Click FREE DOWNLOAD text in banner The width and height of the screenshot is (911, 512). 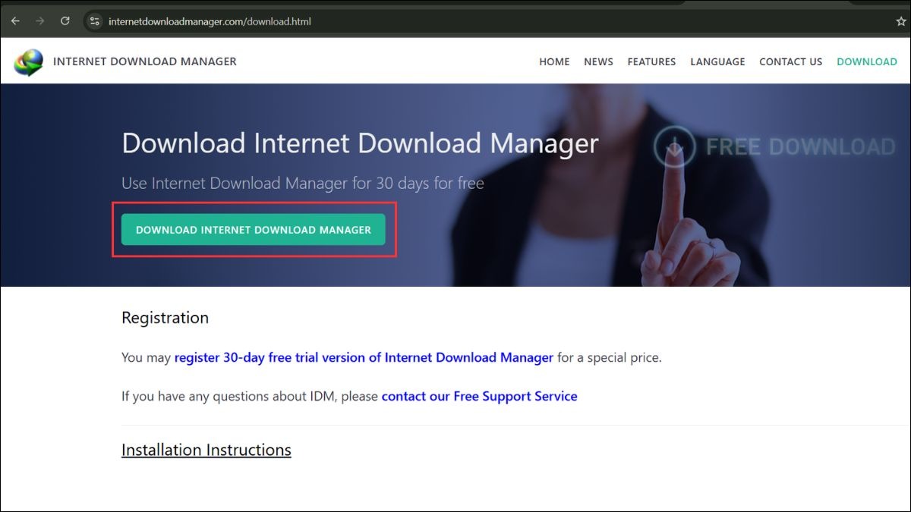[801, 146]
